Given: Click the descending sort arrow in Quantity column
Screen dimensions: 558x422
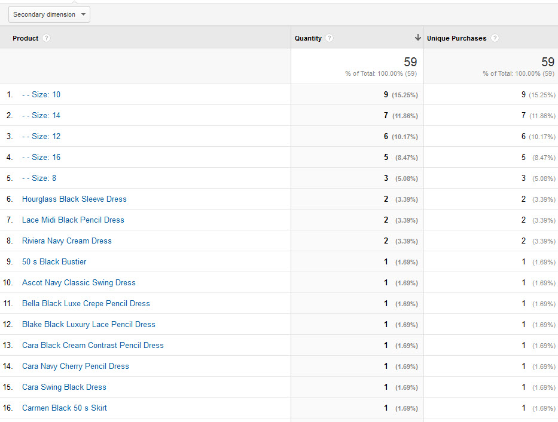Looking at the screenshot, I should click(417, 38).
